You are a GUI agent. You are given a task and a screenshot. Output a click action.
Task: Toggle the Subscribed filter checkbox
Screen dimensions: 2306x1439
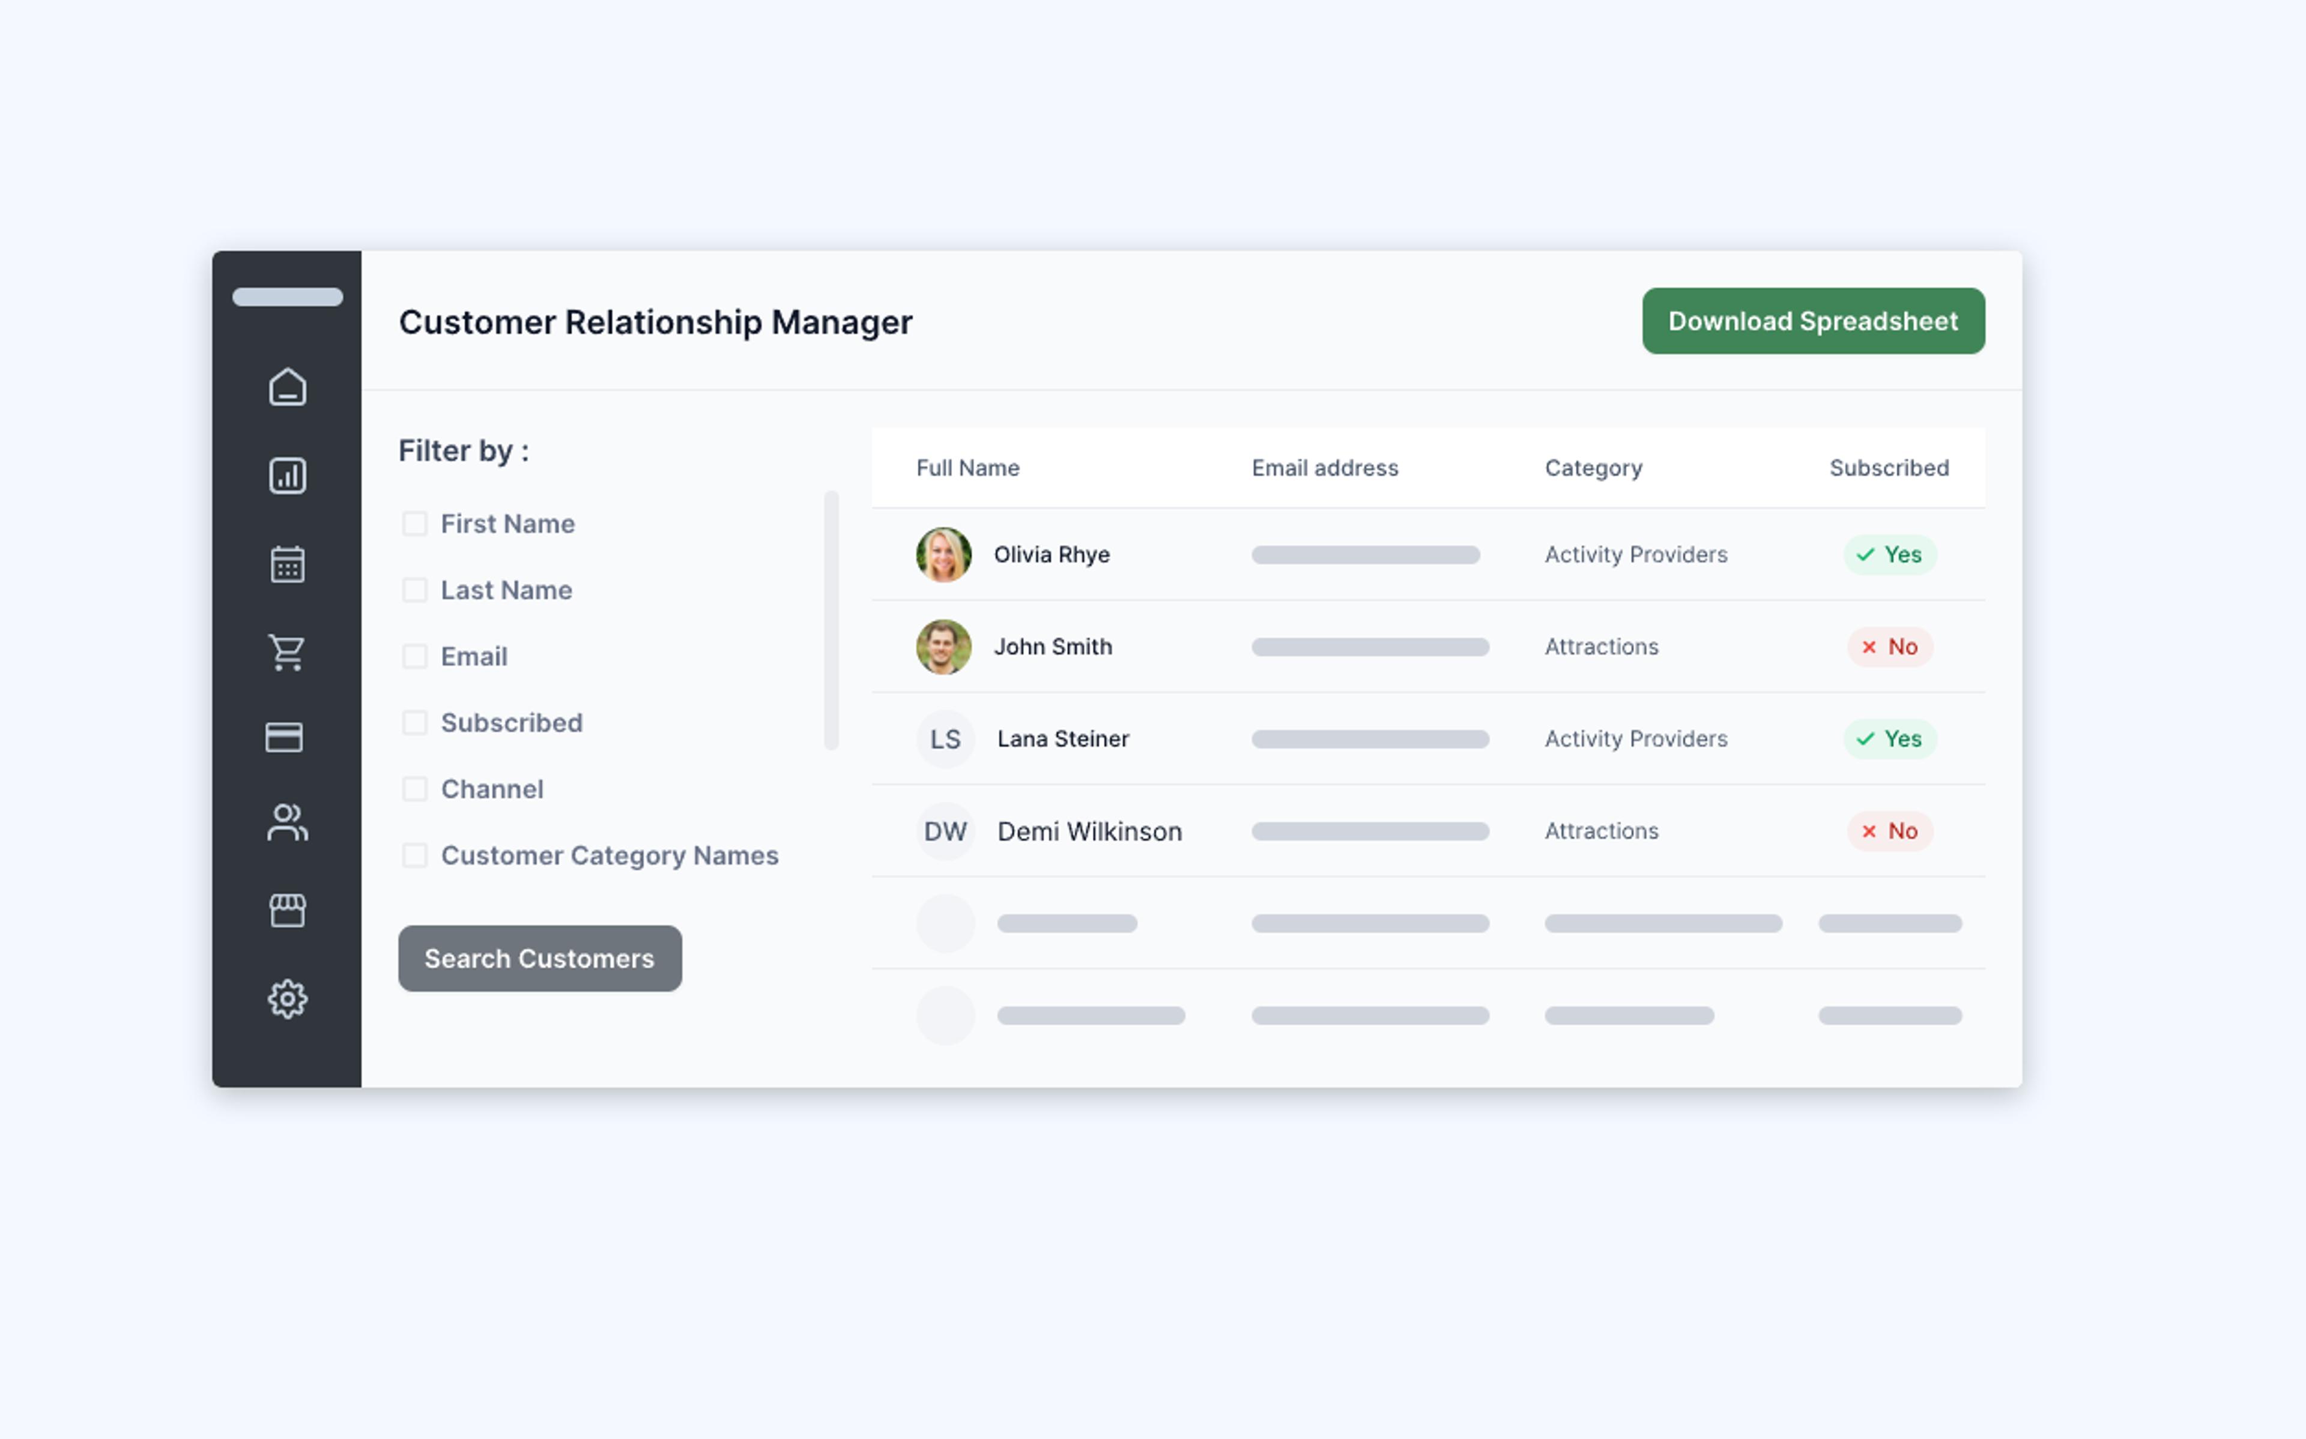(415, 722)
